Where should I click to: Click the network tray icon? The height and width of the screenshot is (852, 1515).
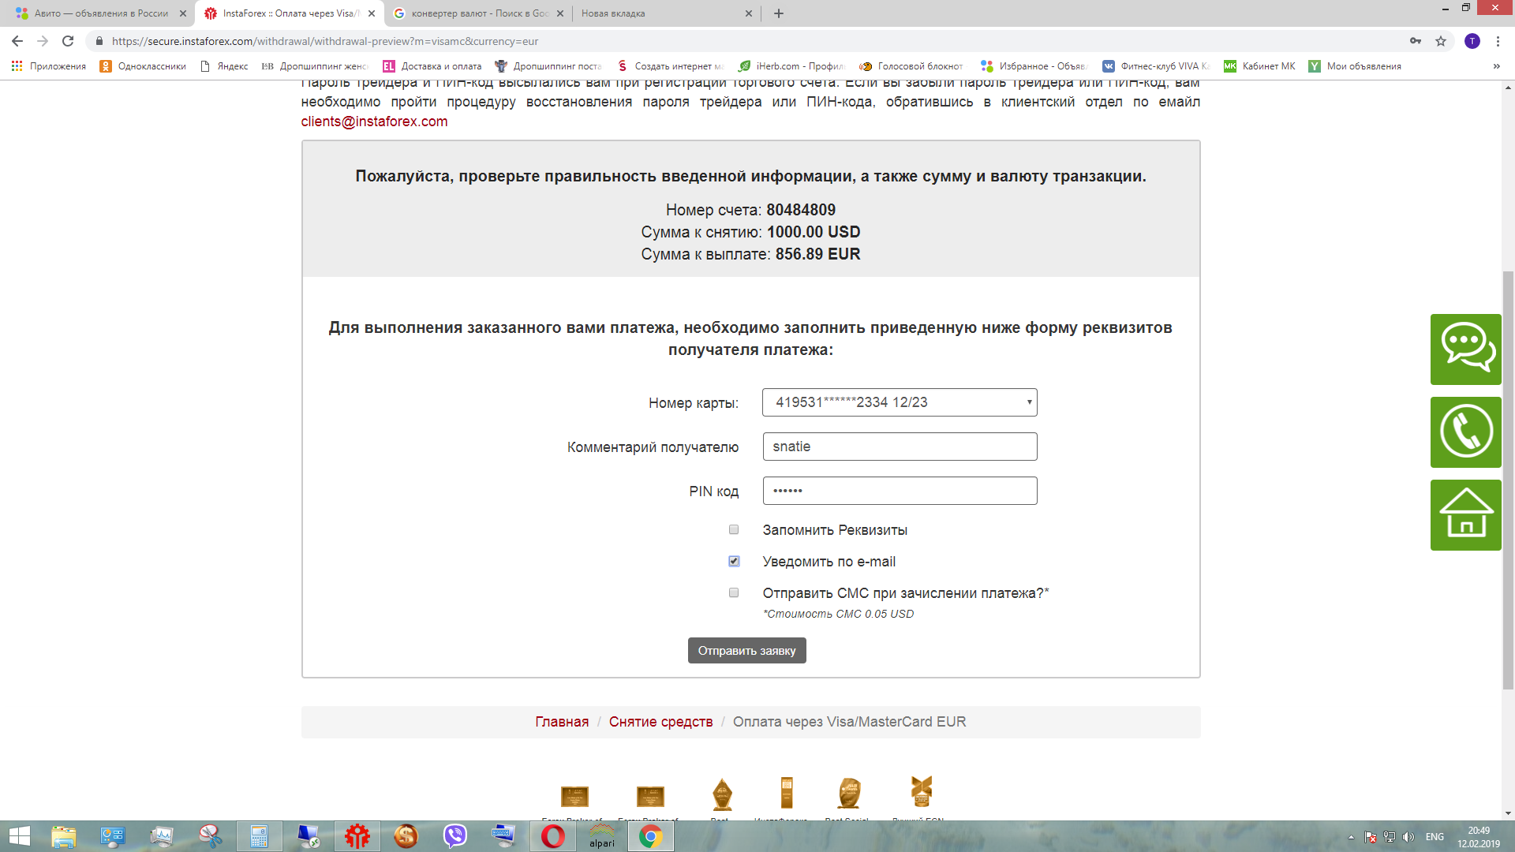(1390, 837)
